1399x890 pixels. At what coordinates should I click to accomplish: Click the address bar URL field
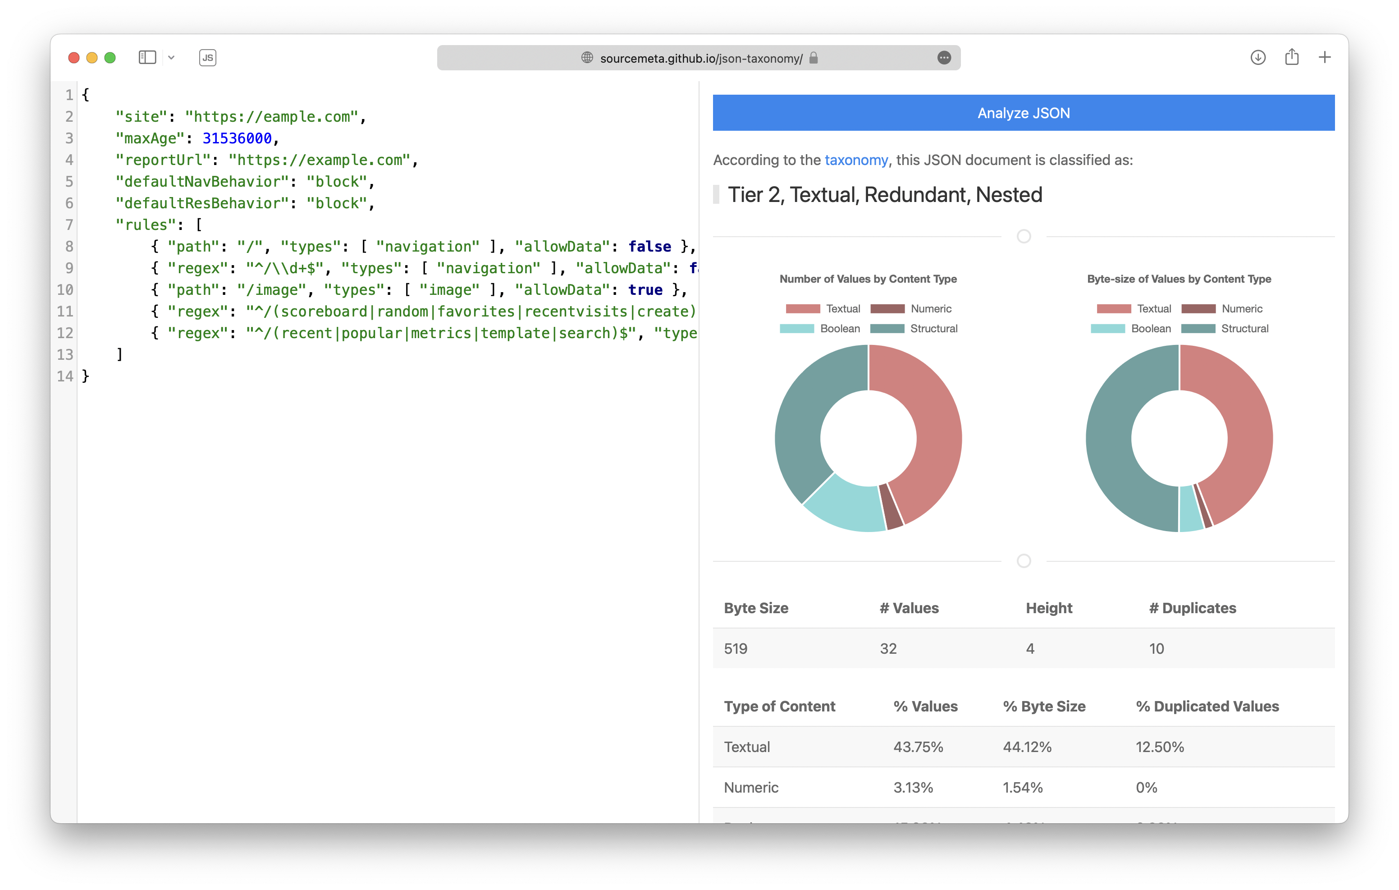701,58
